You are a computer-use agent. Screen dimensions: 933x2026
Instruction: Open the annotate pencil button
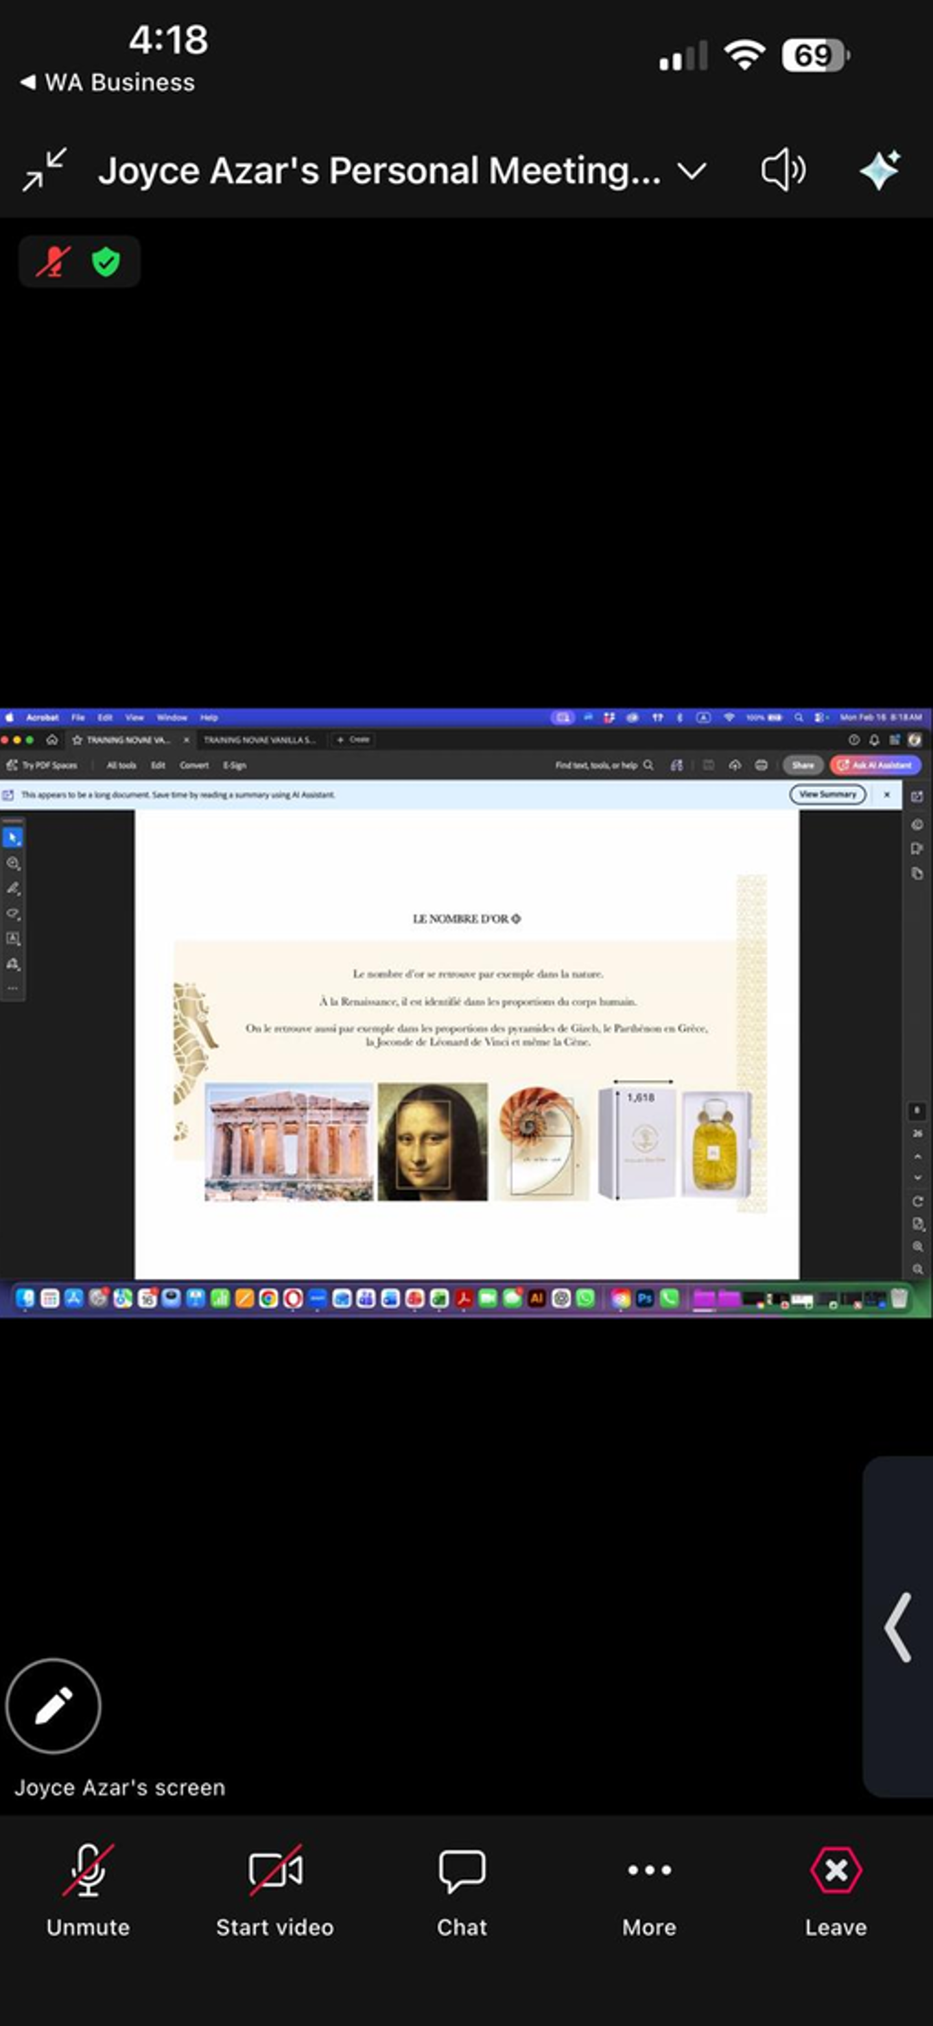pyautogui.click(x=53, y=1706)
